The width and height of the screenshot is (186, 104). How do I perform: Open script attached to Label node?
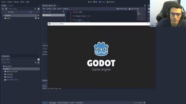point(36,18)
